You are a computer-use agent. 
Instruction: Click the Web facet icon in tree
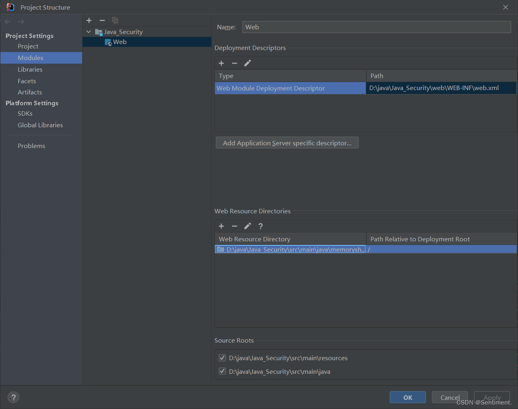108,42
